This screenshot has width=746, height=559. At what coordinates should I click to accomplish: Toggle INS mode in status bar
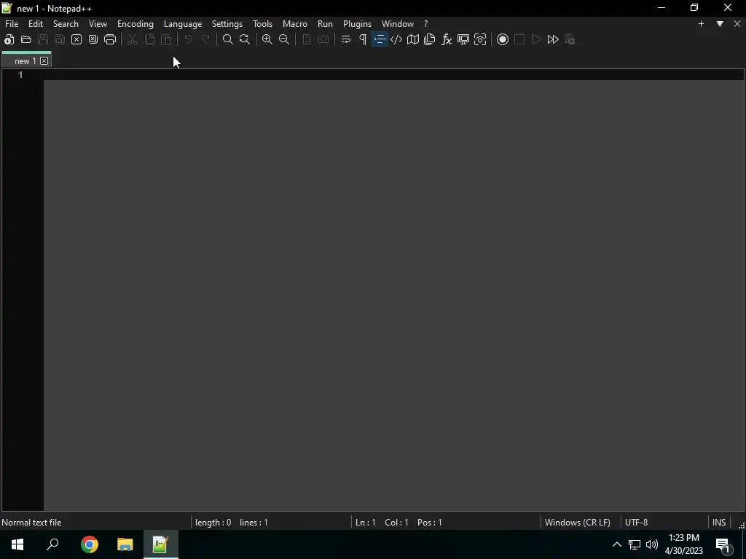point(719,523)
